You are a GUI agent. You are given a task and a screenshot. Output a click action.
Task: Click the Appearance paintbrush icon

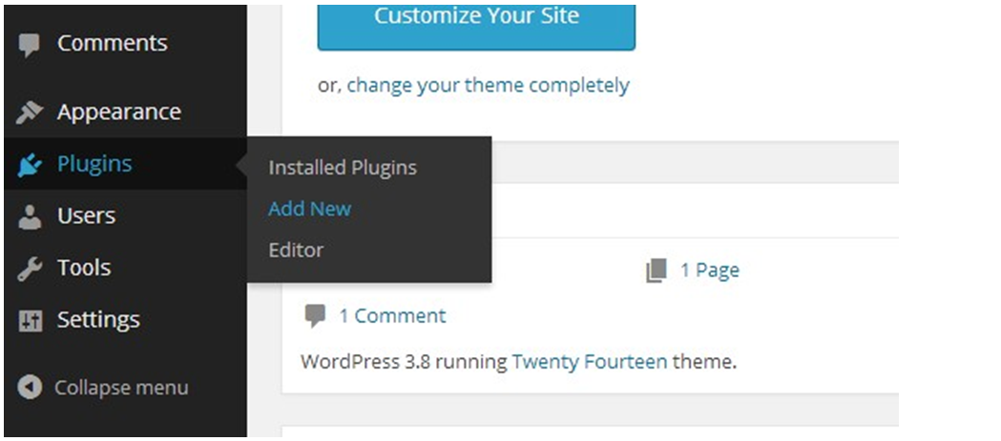[30, 112]
